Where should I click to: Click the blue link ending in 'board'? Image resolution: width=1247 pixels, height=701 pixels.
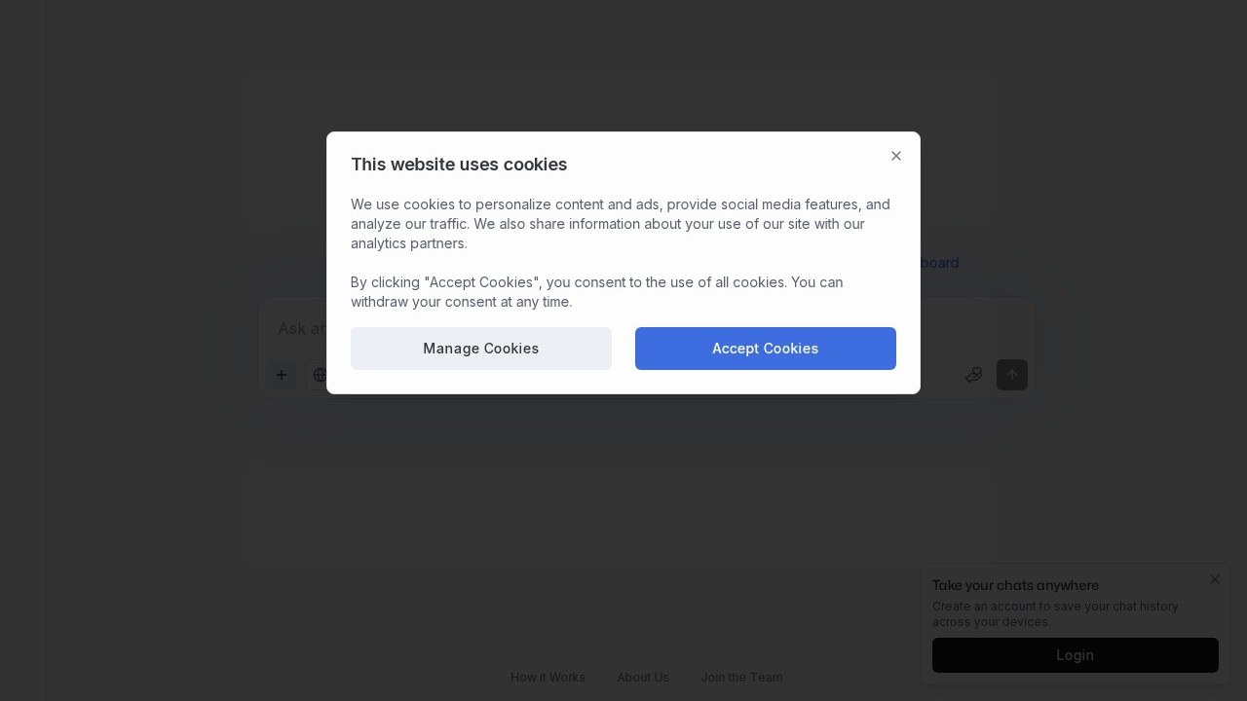tap(939, 263)
